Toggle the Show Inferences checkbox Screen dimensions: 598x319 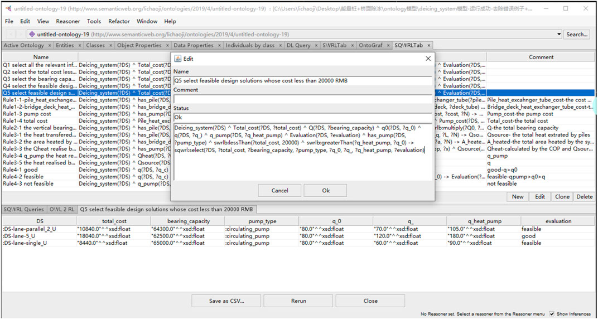coord(552,313)
